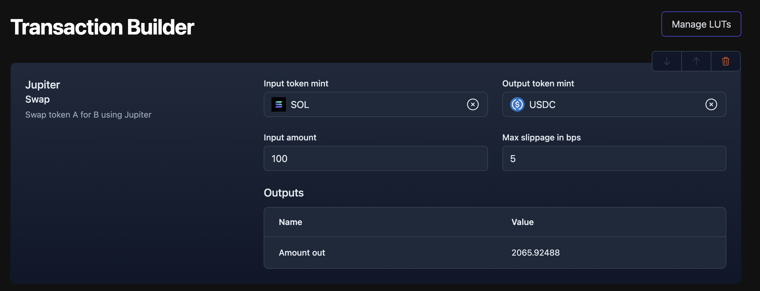Focus the Max slippage in bps field
The width and height of the screenshot is (760, 291).
click(x=614, y=158)
